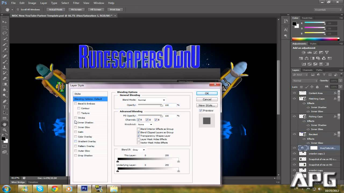Enable the Inner Shadow checkbox
This screenshot has width=344, height=193.
(x=76, y=123)
